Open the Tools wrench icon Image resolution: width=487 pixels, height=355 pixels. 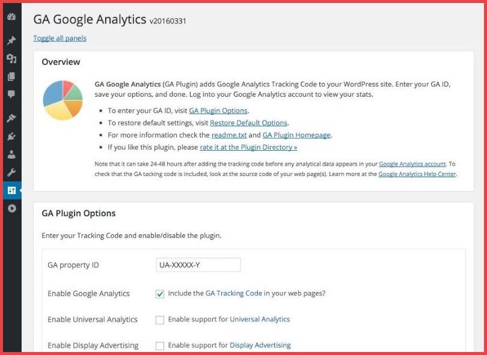[x=11, y=172]
